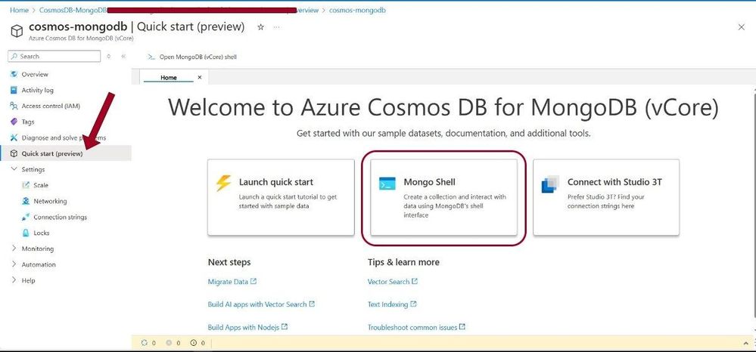Collapse the Settings section
The width and height of the screenshot is (756, 352).
14,169
